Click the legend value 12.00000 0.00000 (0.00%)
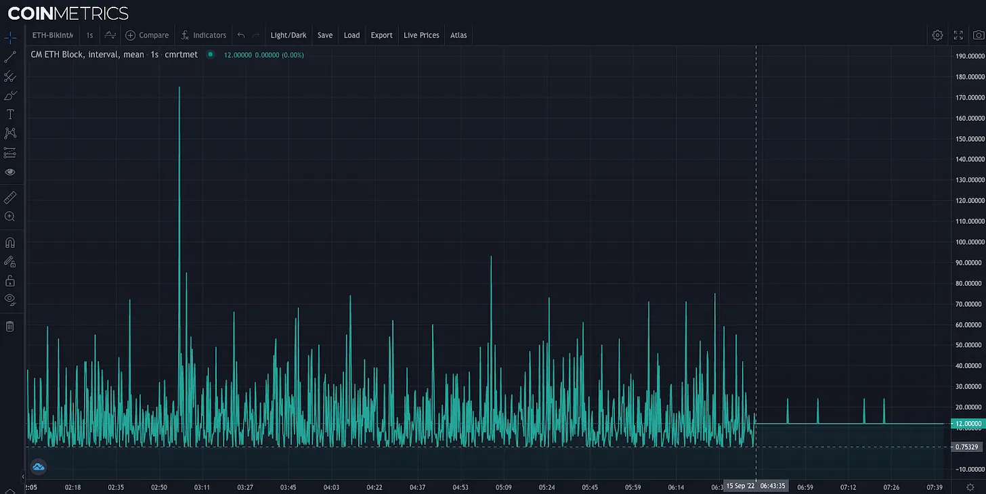This screenshot has height=494, width=986. [x=264, y=55]
